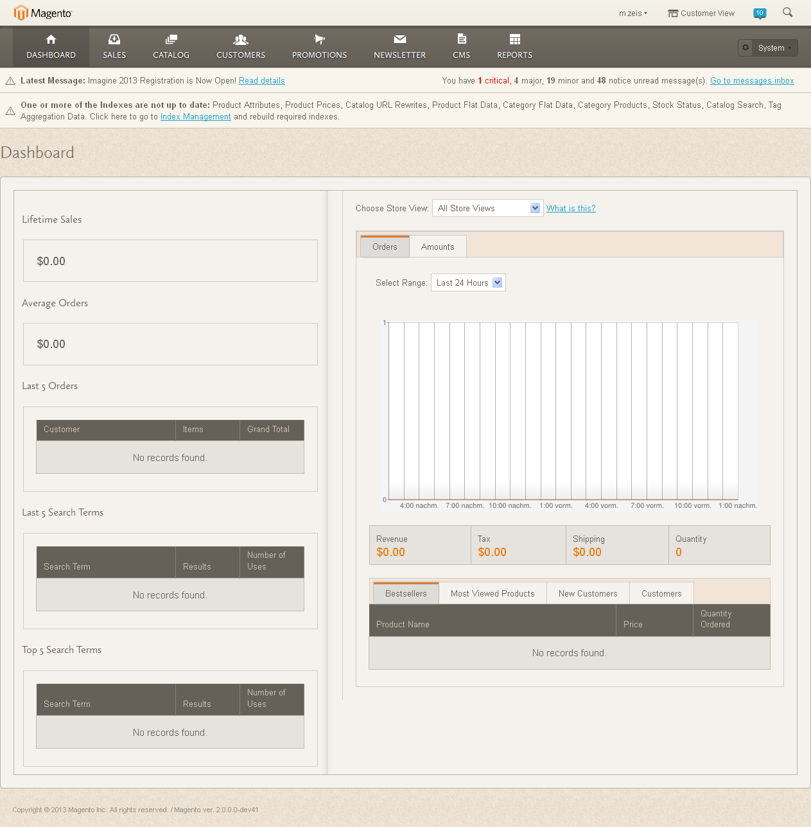This screenshot has width=811, height=827.
Task: Click the What is this? link
Action: click(571, 209)
